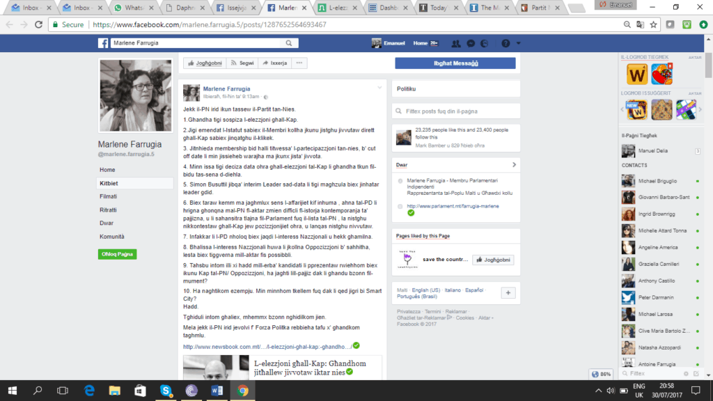
Task: Click the Ibghat Messagg button
Action: click(455, 63)
